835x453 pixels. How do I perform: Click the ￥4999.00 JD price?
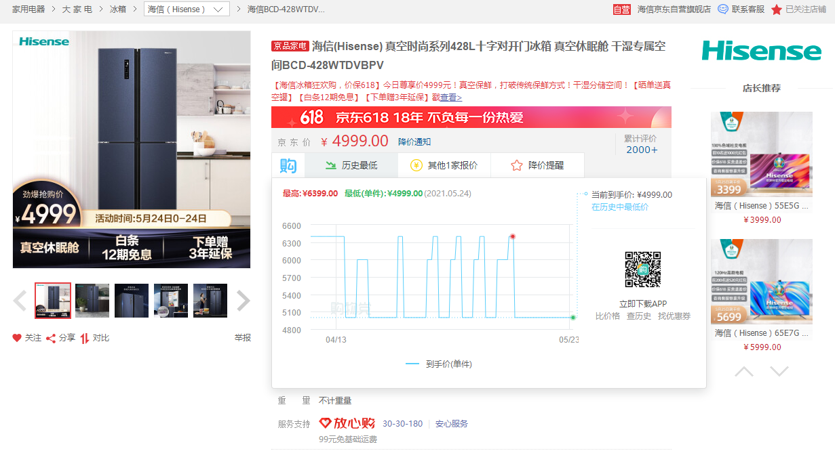point(355,142)
